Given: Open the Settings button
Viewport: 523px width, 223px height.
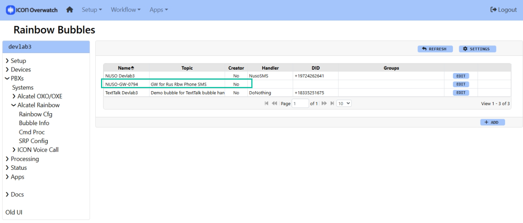Looking at the screenshot, I should tap(477, 49).
